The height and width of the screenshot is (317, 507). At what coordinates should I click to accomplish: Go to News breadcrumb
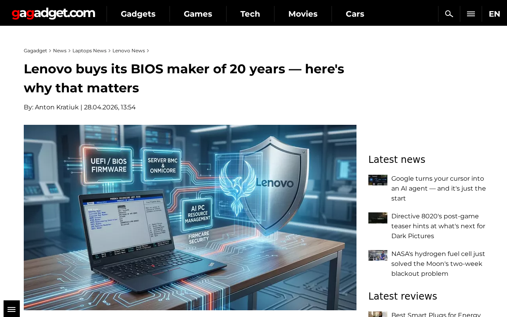click(60, 51)
